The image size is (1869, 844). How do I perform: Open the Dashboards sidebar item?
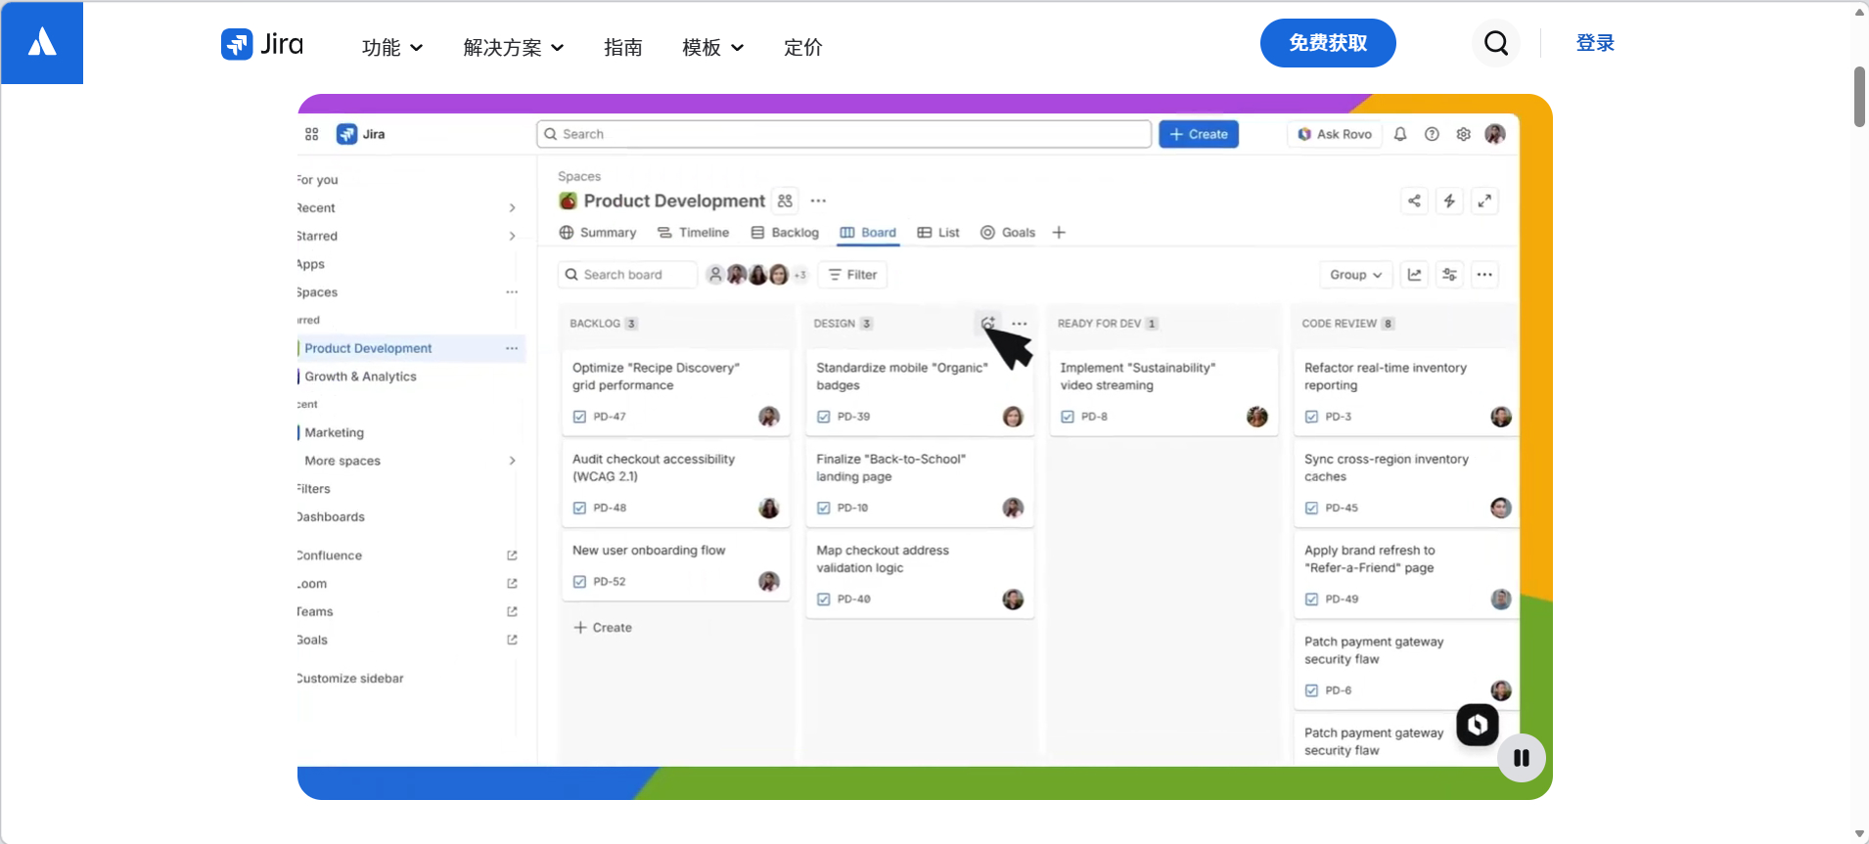pyautogui.click(x=331, y=517)
